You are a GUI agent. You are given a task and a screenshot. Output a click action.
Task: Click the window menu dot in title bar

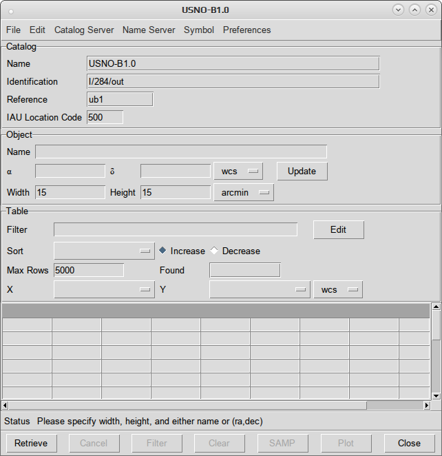[x=11, y=12]
